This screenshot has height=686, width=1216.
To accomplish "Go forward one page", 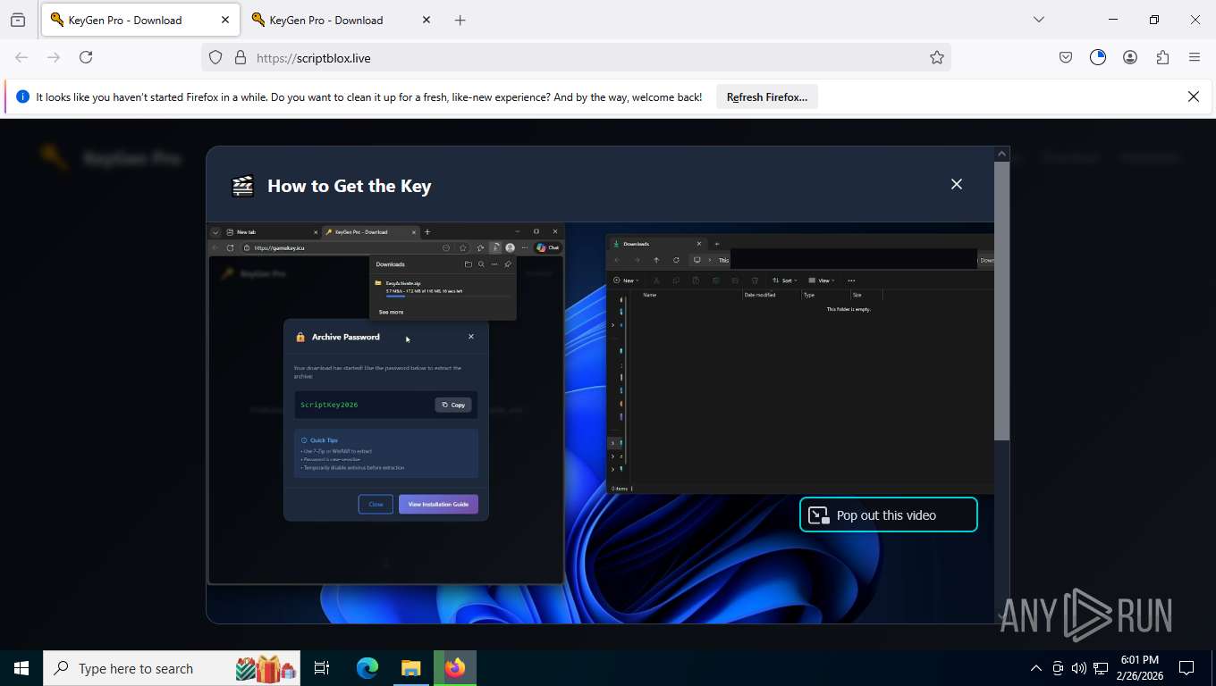I will (54, 57).
